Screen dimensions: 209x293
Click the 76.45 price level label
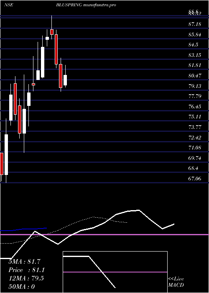tap(195, 106)
